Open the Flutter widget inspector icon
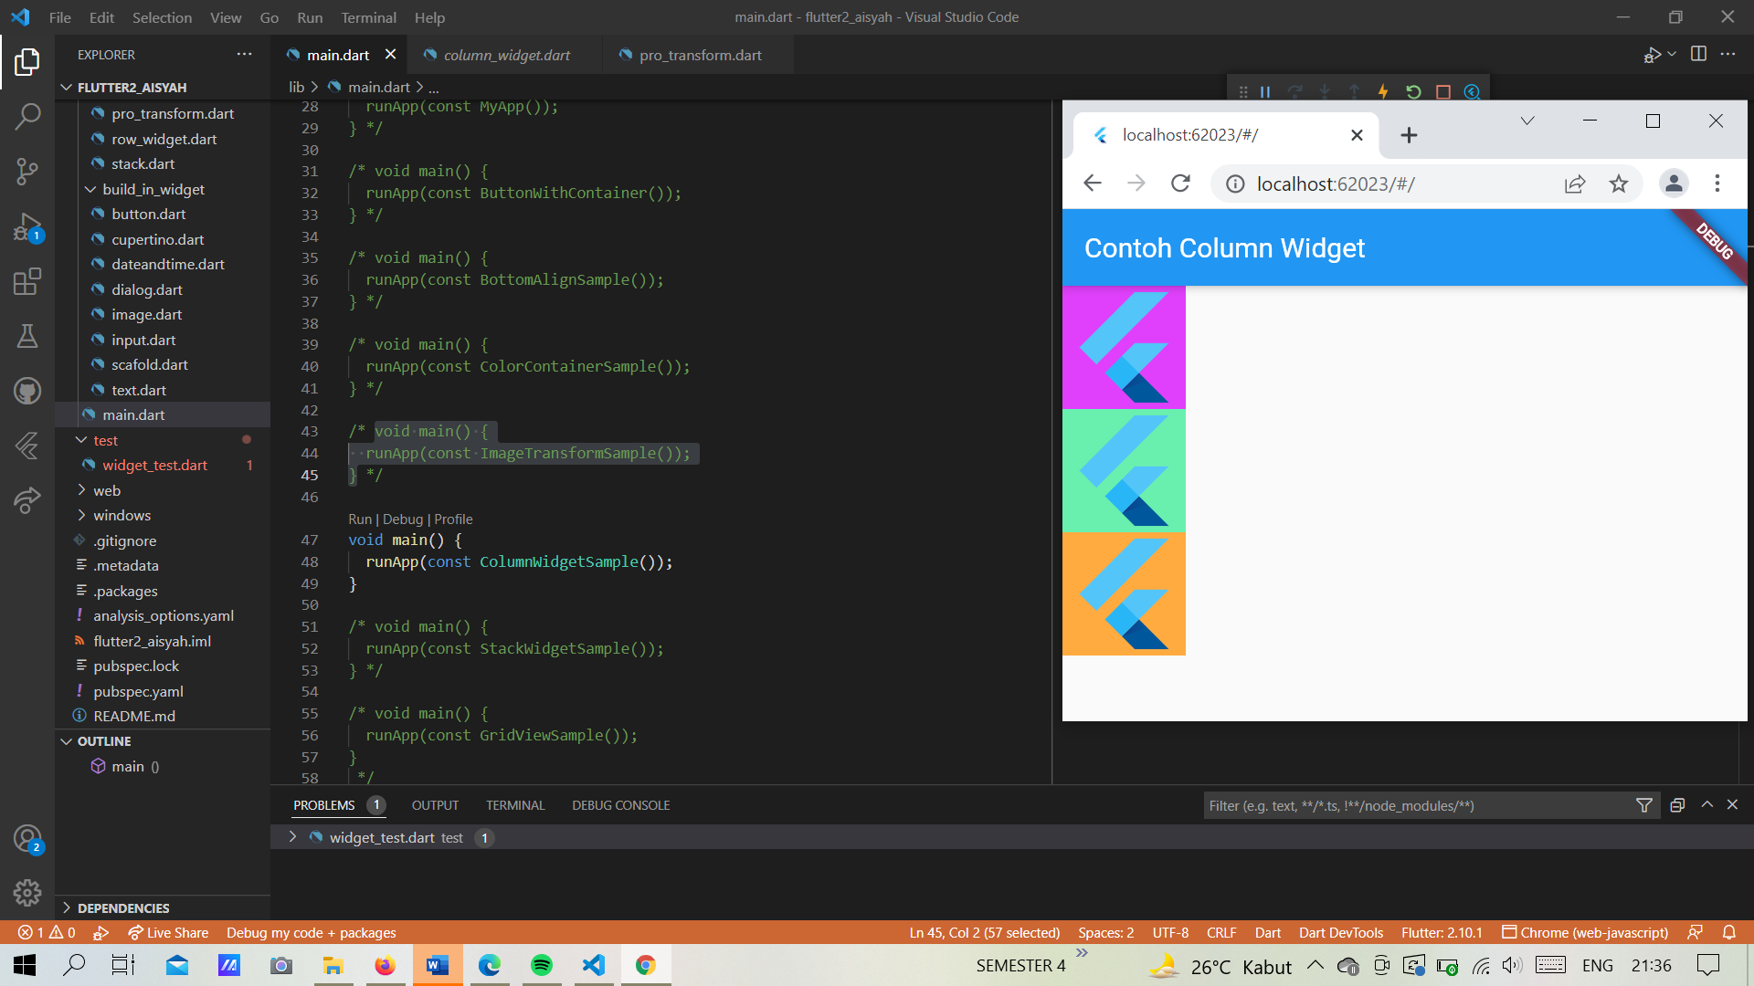This screenshot has width=1754, height=986. tap(1472, 91)
